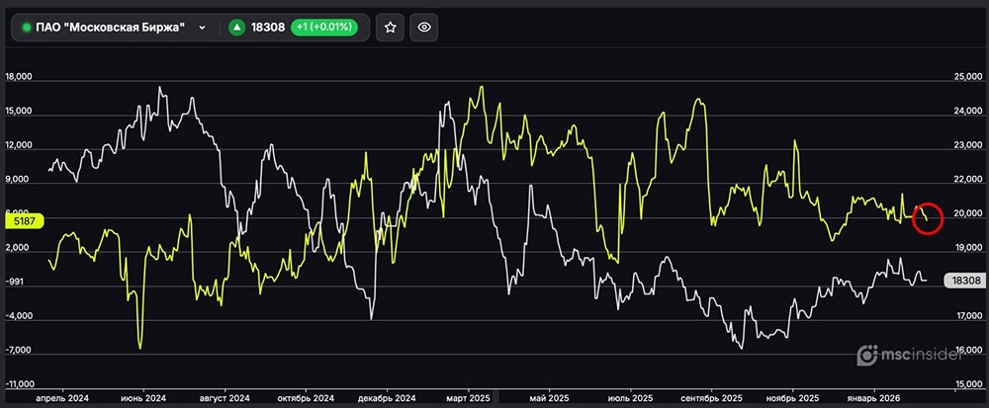Viewport: 989px width, 408px height.
Task: Click the март 2025 date label
Action: click(466, 398)
